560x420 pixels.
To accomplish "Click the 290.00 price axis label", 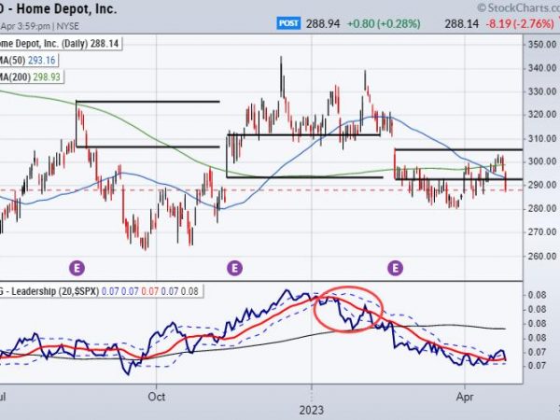I will pyautogui.click(x=542, y=185).
